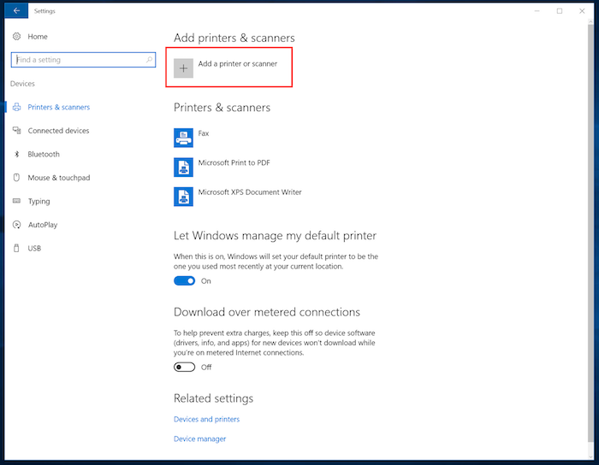This screenshot has height=465, width=599.
Task: Click the Bluetooth symbol icon in sidebar
Action: click(x=16, y=154)
